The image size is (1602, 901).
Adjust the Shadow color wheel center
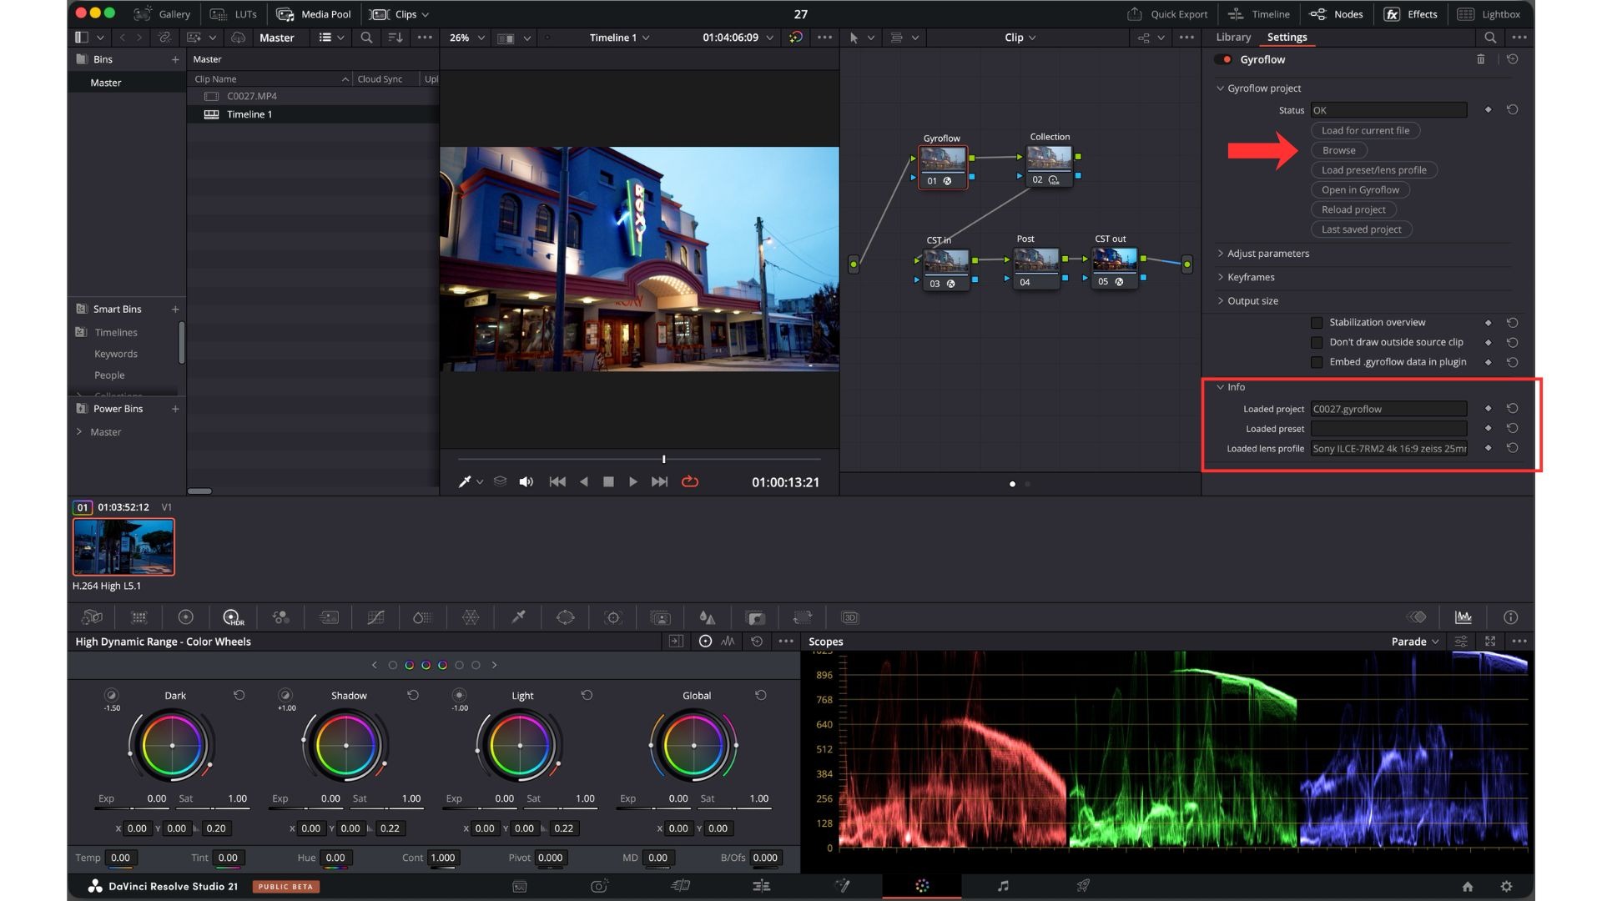[345, 745]
